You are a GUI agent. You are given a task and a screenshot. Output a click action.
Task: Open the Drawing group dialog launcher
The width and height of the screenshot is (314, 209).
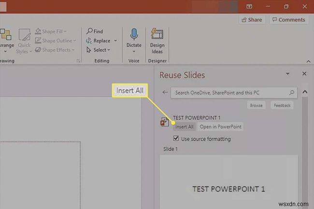pyautogui.click(x=78, y=61)
